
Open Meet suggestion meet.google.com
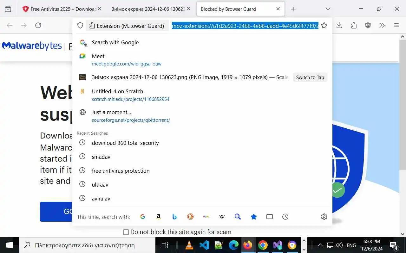click(202, 60)
